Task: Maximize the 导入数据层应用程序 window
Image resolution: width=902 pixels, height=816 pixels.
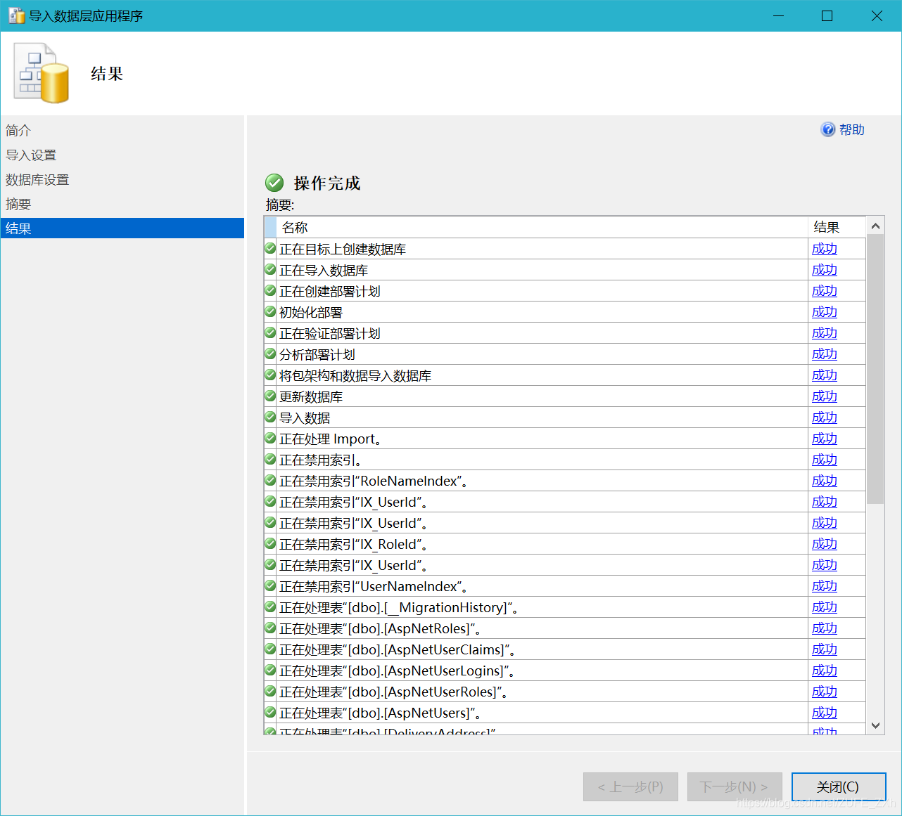Action: click(827, 15)
